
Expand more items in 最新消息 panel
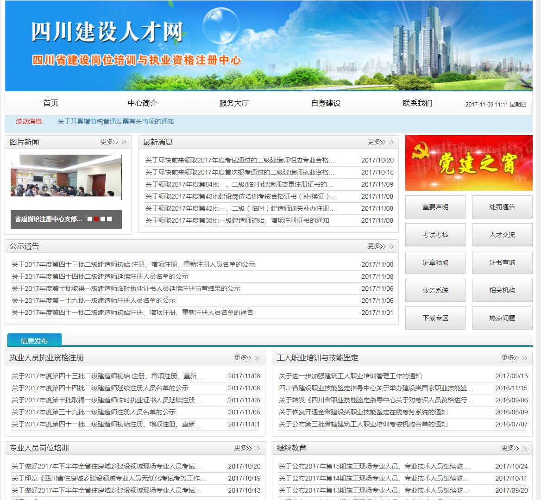click(x=380, y=142)
